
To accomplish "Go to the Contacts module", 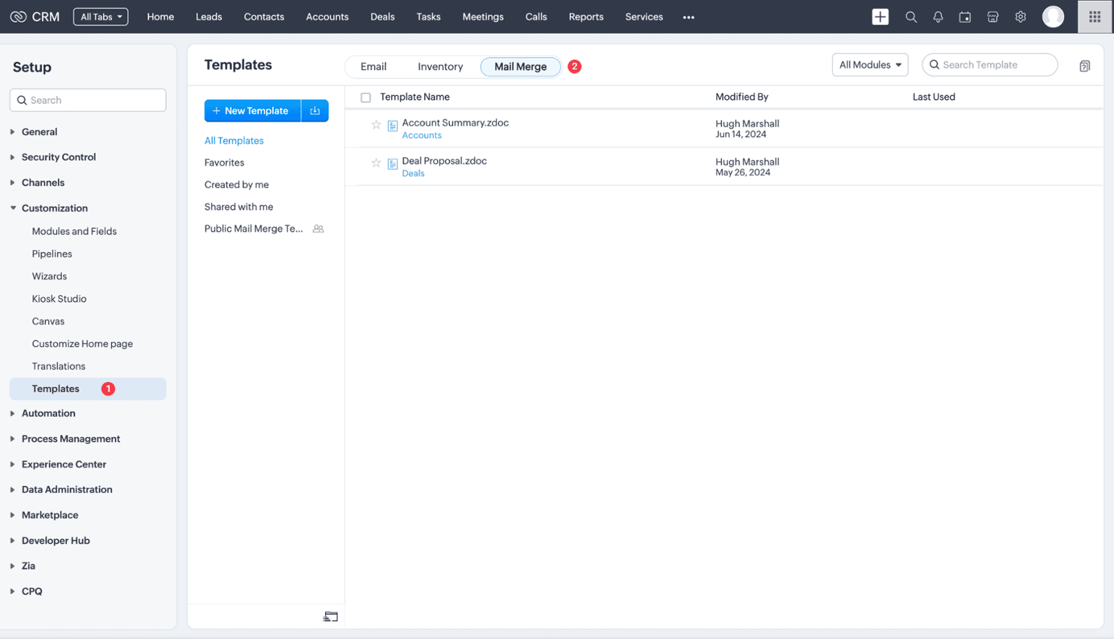I will (x=264, y=17).
